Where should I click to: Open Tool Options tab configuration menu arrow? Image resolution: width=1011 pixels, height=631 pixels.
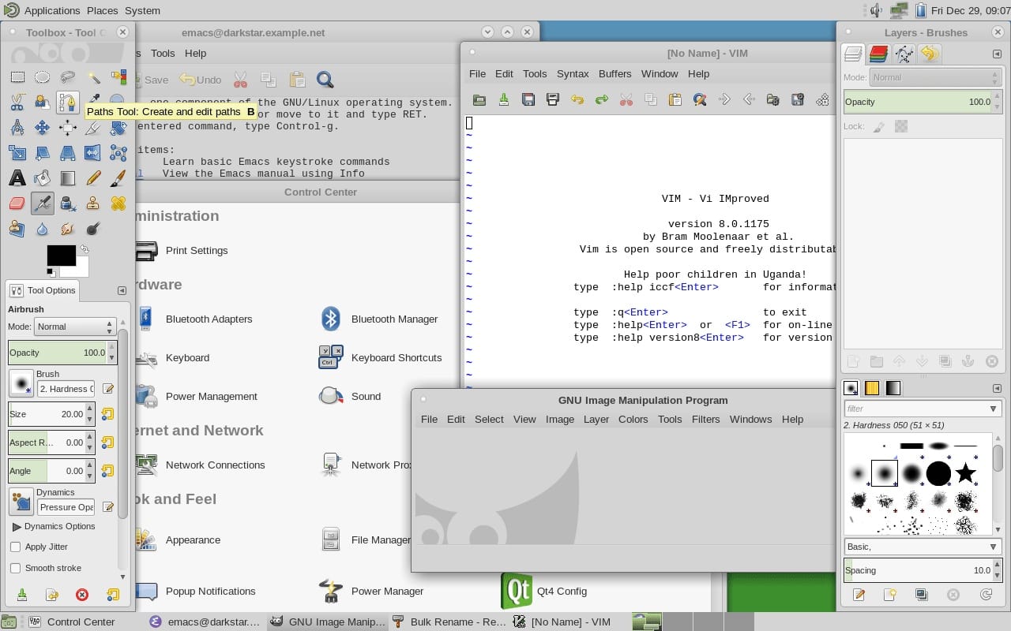click(x=122, y=290)
